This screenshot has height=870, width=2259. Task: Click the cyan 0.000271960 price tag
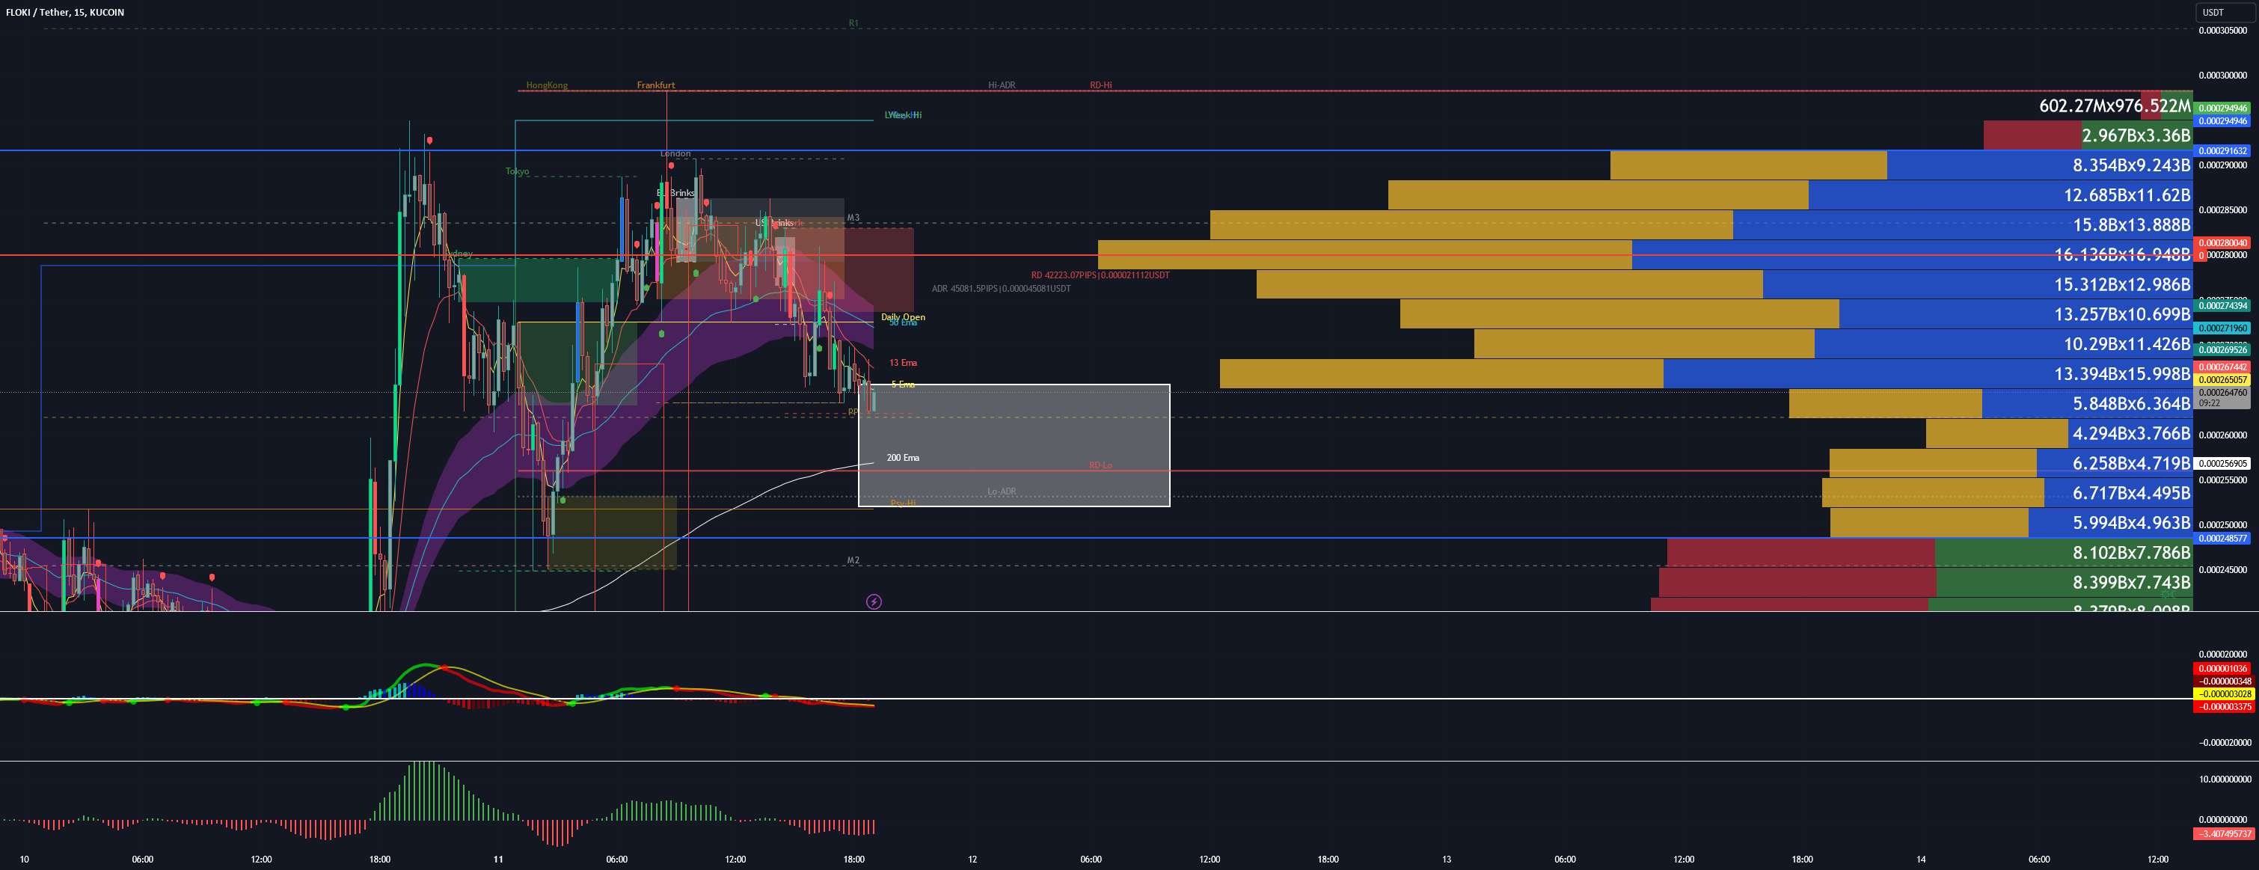[x=2222, y=328]
